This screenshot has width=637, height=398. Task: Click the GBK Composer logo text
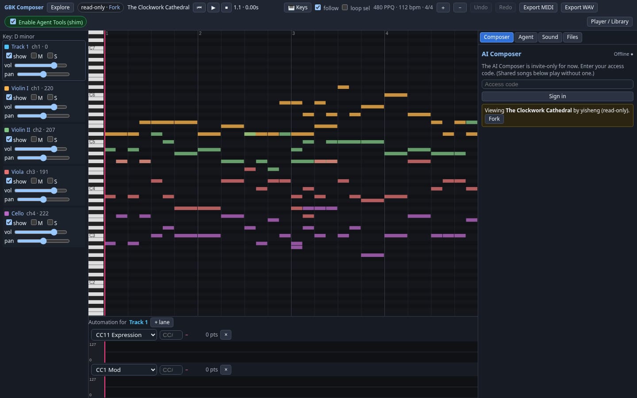point(24,8)
